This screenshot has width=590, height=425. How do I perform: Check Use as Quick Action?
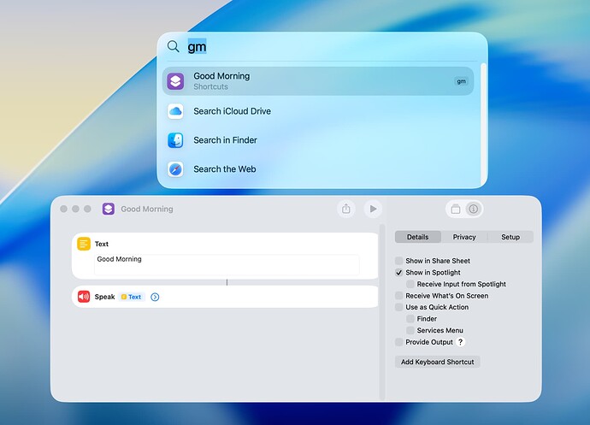coord(398,307)
